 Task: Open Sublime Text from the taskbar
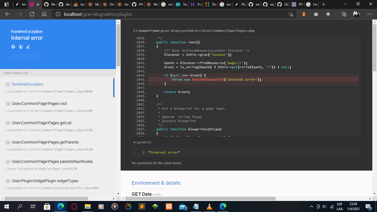[x=142, y=206]
